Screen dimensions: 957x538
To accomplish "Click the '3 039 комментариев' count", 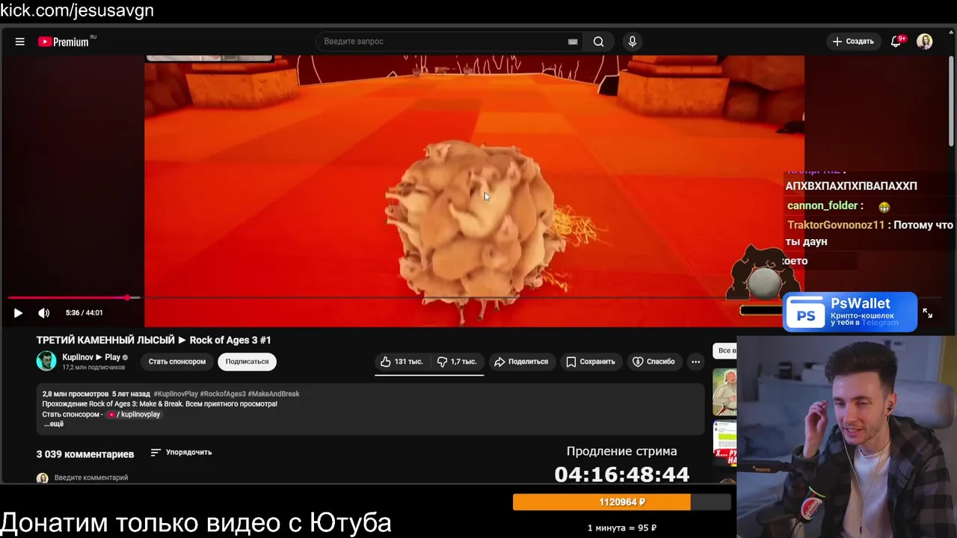I will coord(85,454).
